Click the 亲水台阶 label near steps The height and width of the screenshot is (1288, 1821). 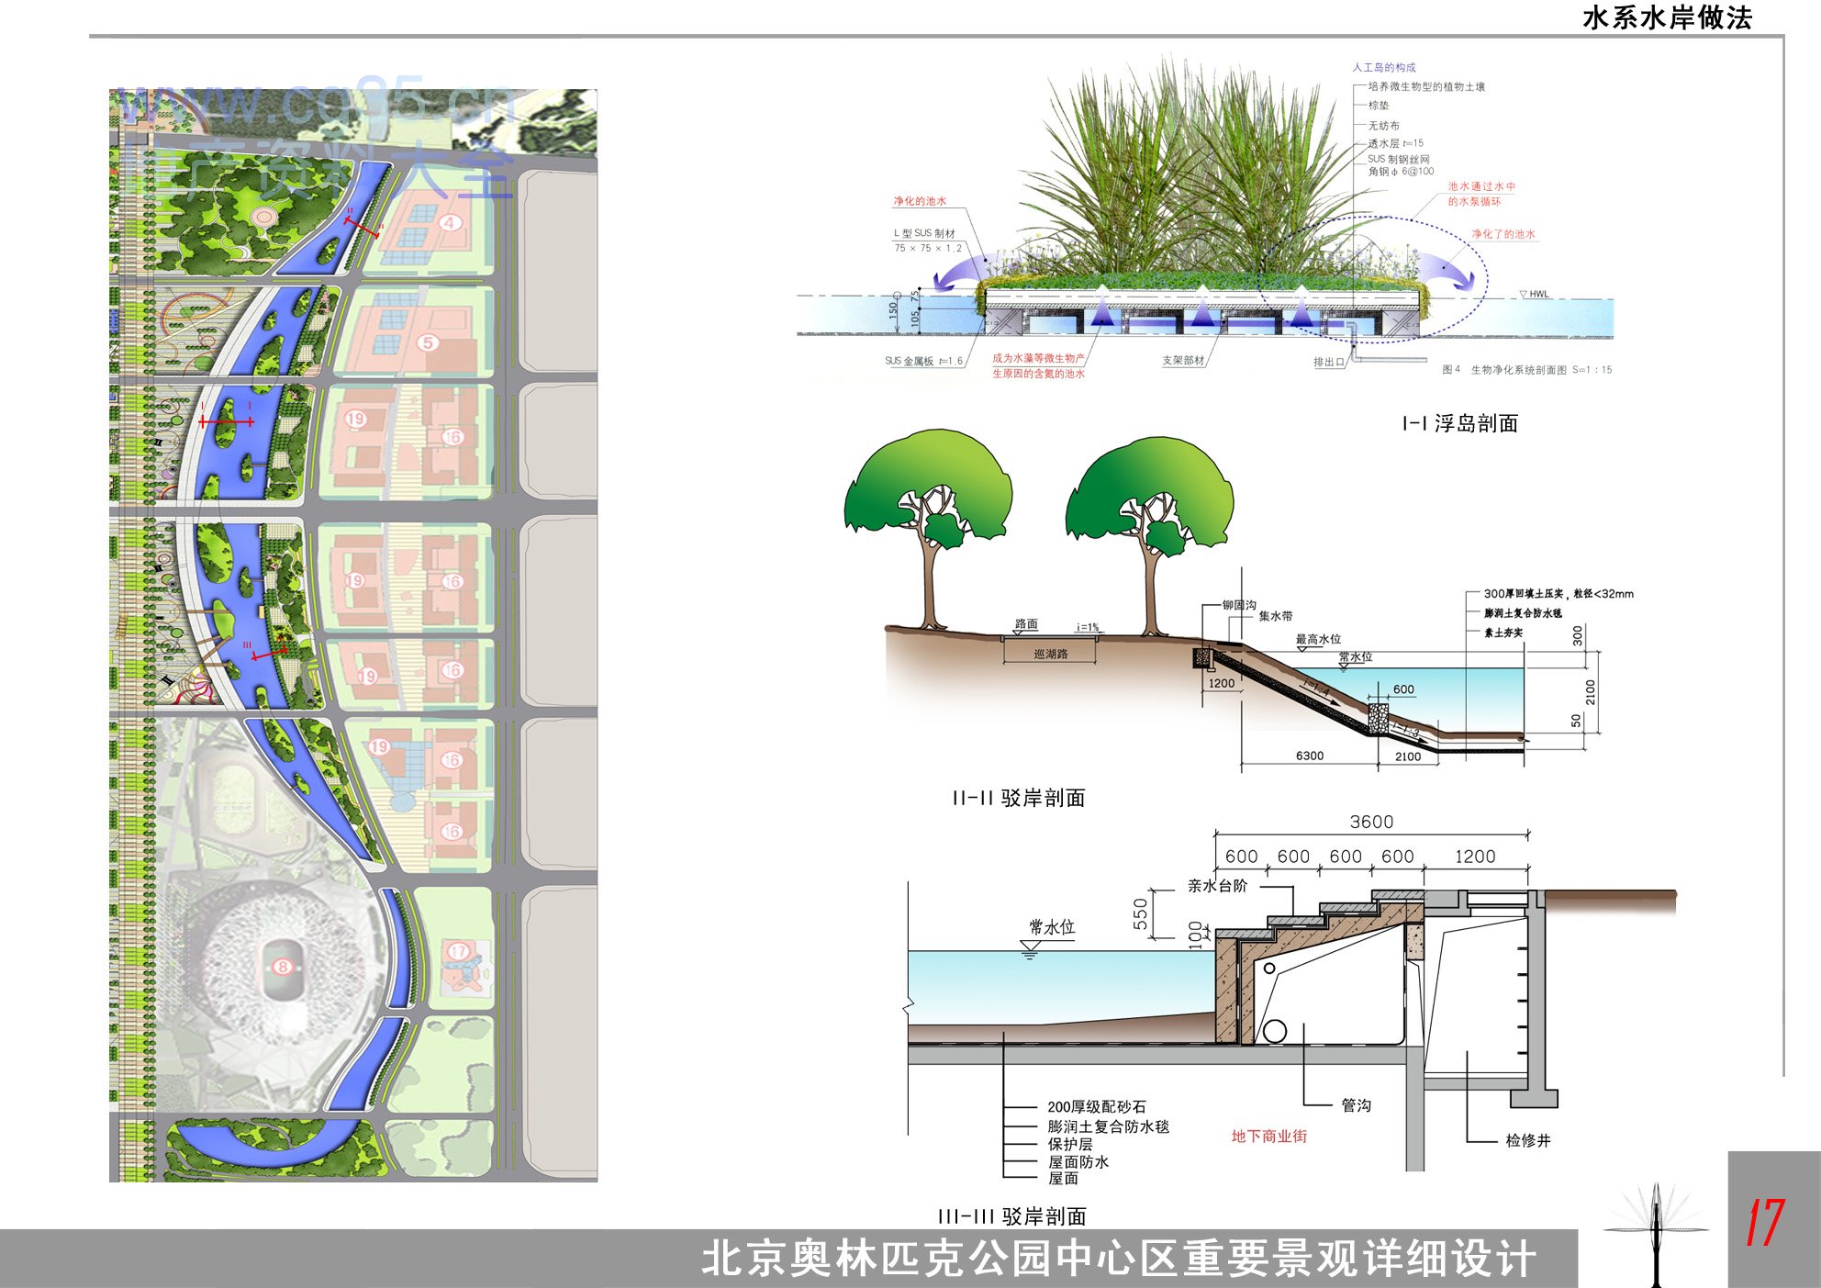[1217, 886]
